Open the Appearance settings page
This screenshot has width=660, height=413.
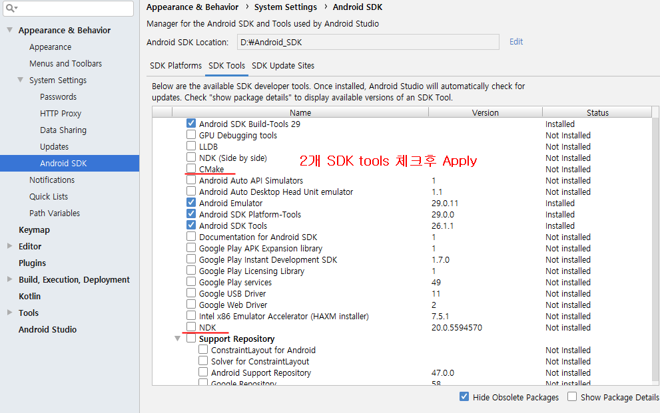[50, 47]
